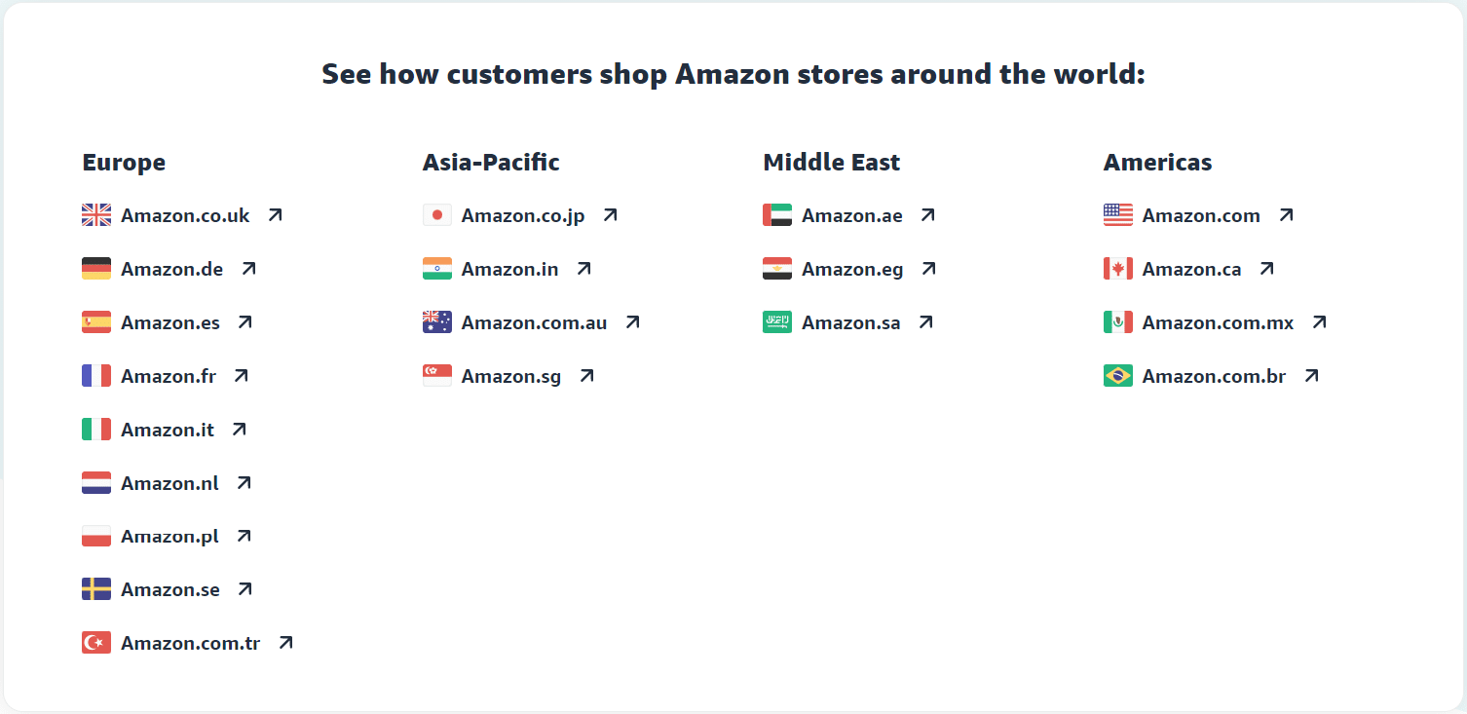Visit the Amazon.in store link
The height and width of the screenshot is (714, 1467).
(x=510, y=269)
